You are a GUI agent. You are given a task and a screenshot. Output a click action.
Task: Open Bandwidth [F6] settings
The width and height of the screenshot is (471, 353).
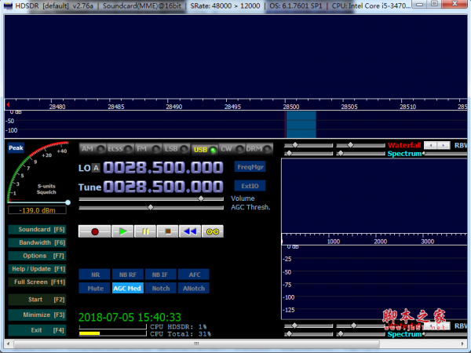(37, 242)
